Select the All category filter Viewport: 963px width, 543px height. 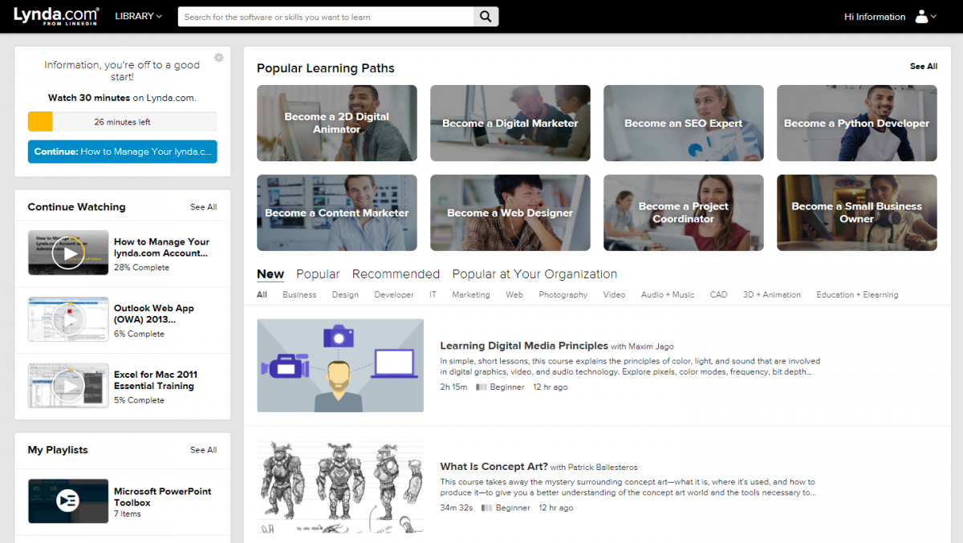coord(262,294)
